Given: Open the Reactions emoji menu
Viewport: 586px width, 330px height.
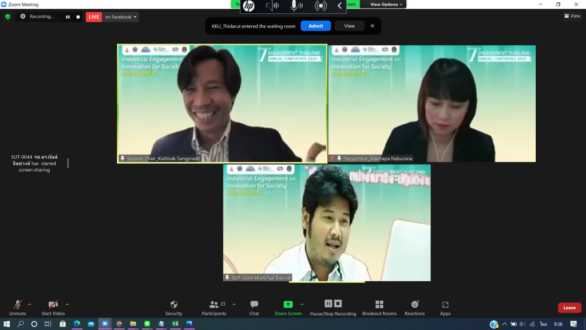Looking at the screenshot, I should (x=415, y=308).
